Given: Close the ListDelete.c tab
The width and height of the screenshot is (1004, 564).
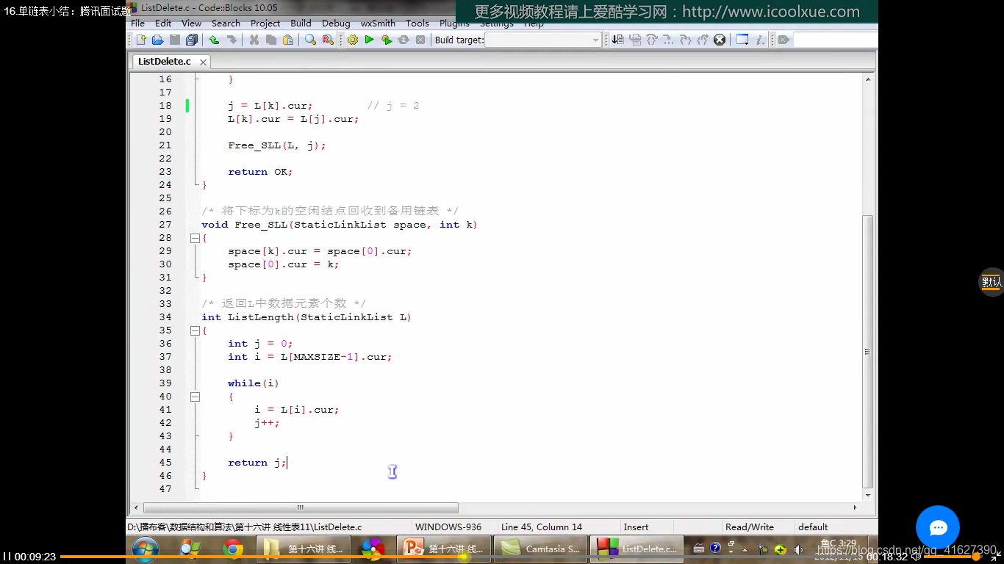Looking at the screenshot, I should coord(203,62).
